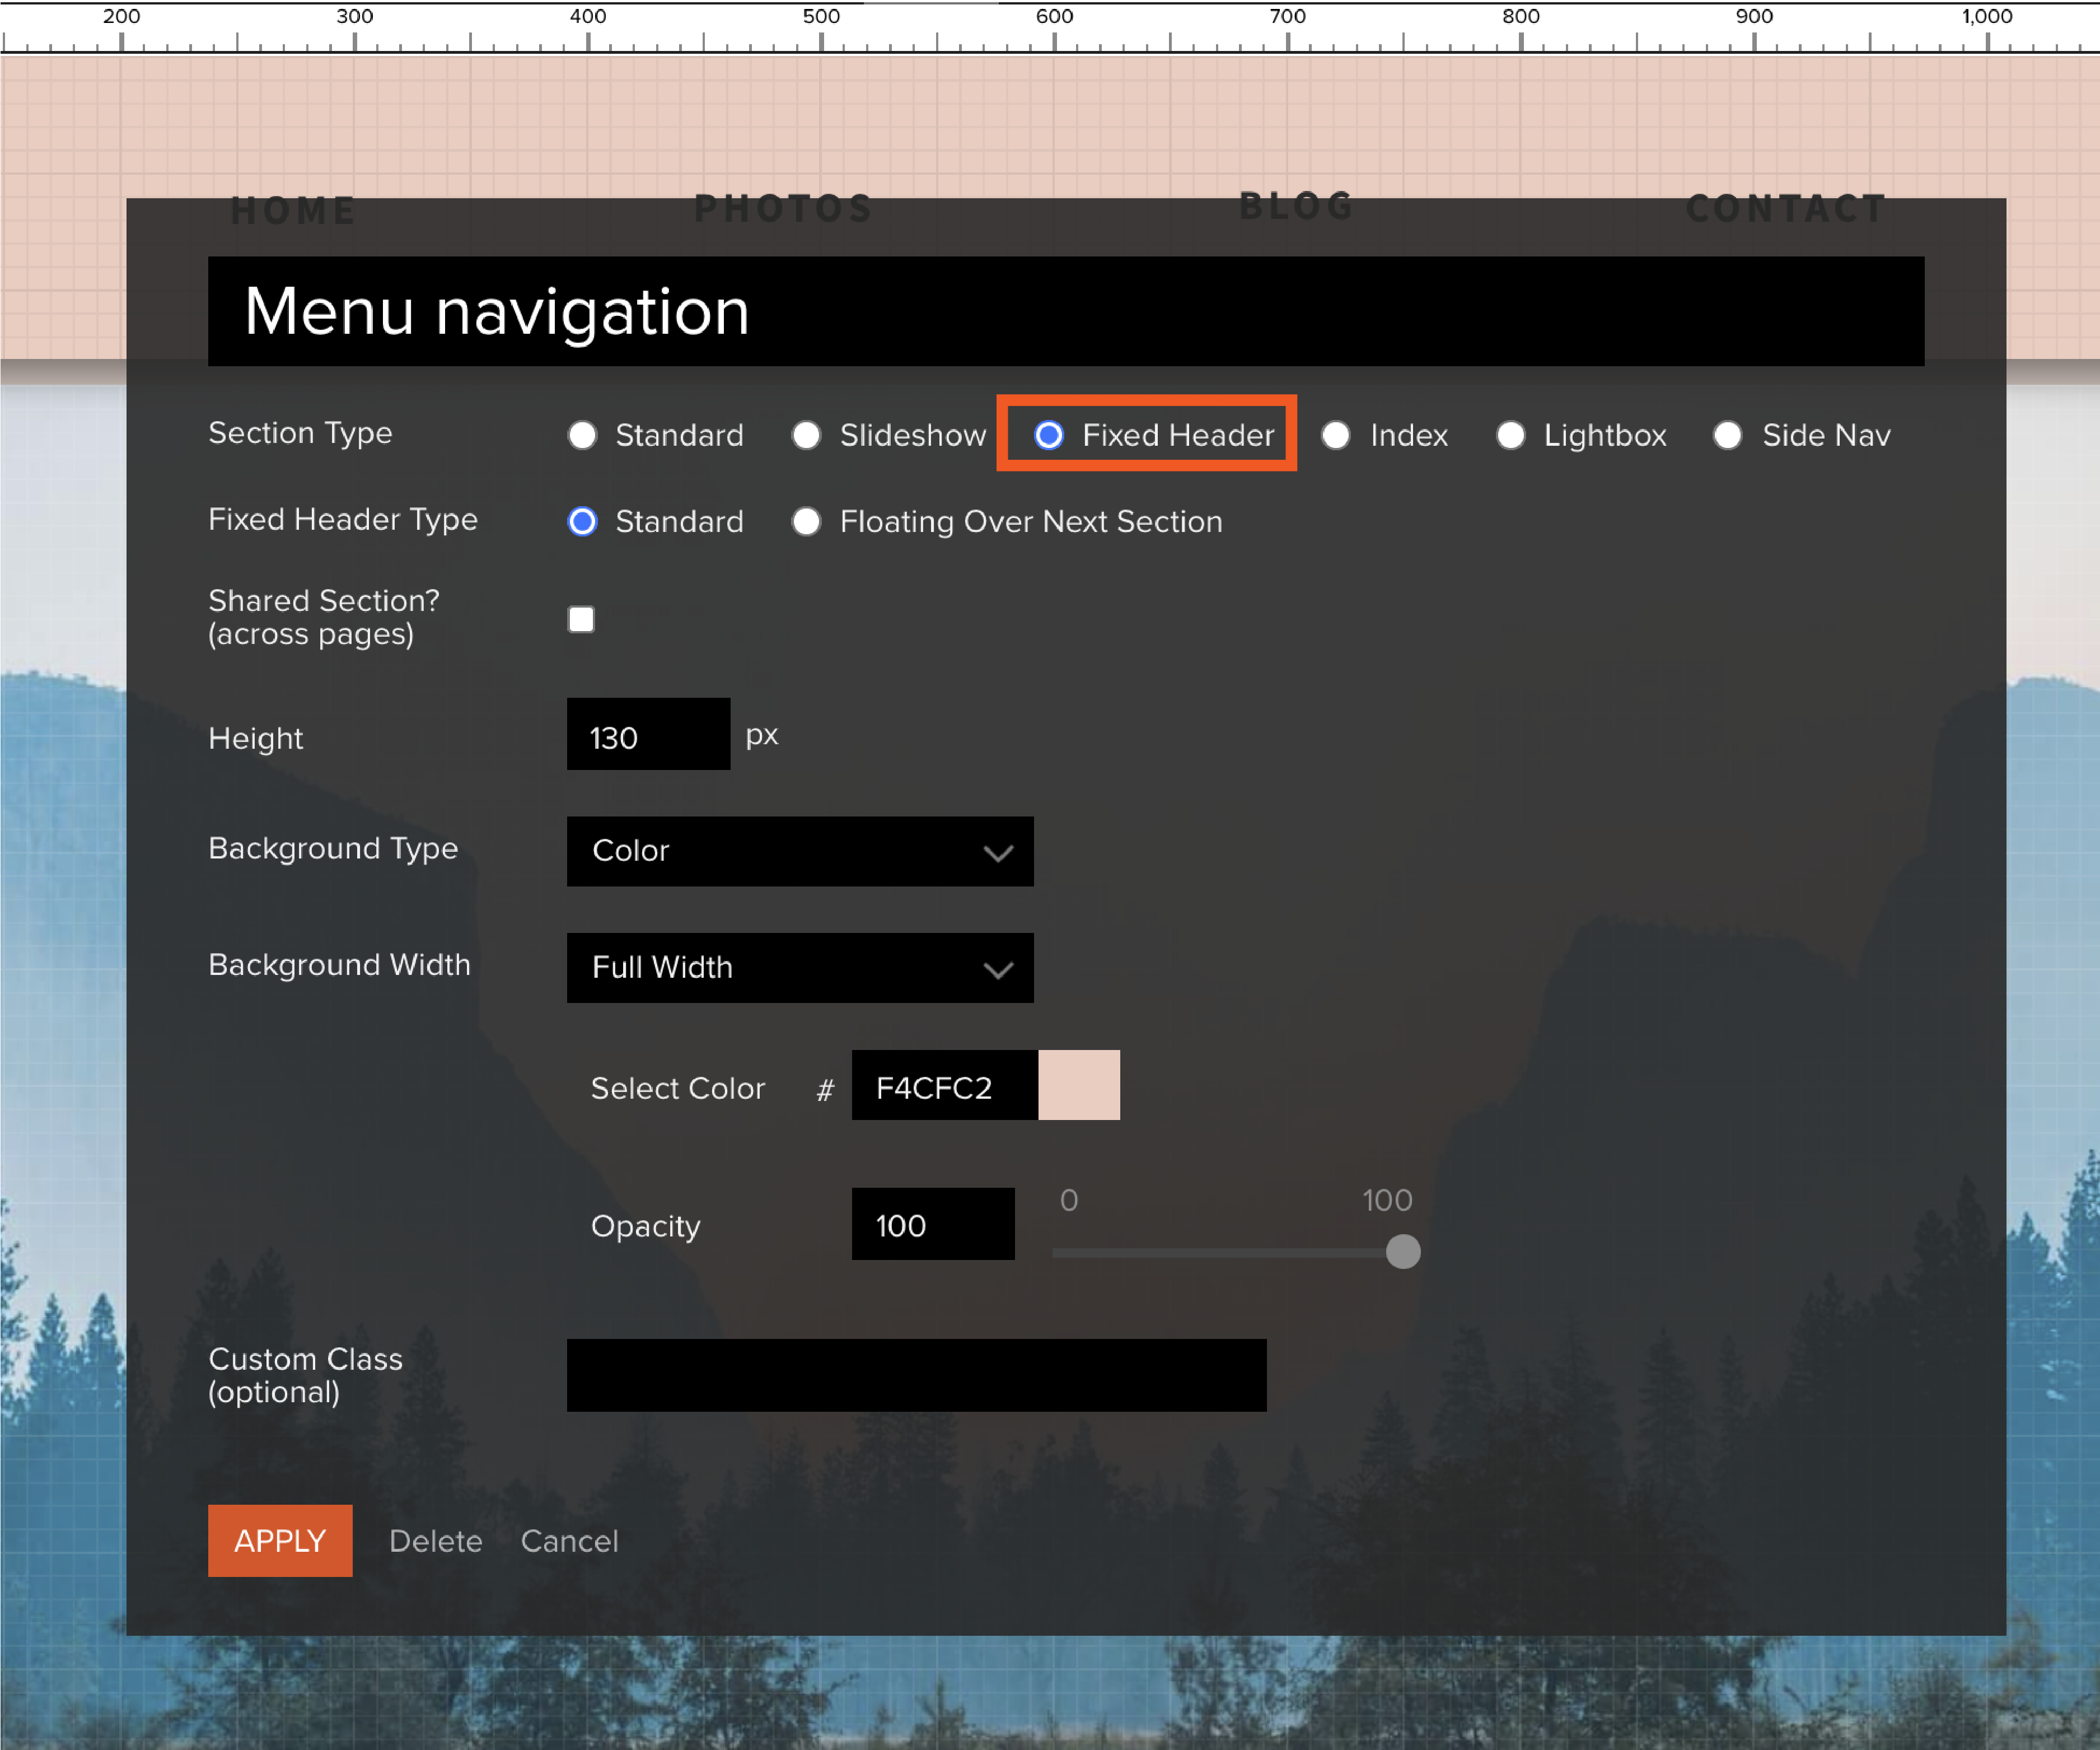This screenshot has width=2100, height=1750.
Task: Choose the Side Nav section type
Action: tap(1727, 436)
